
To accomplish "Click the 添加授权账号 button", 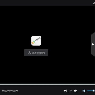I will pos(36,53).
